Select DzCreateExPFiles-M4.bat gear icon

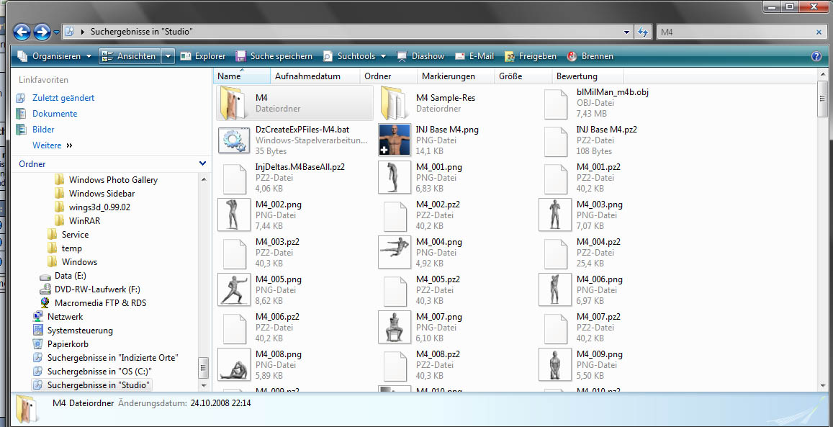tap(233, 140)
